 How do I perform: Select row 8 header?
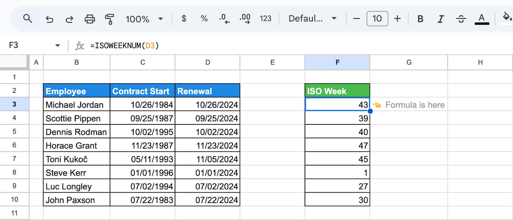click(14, 172)
